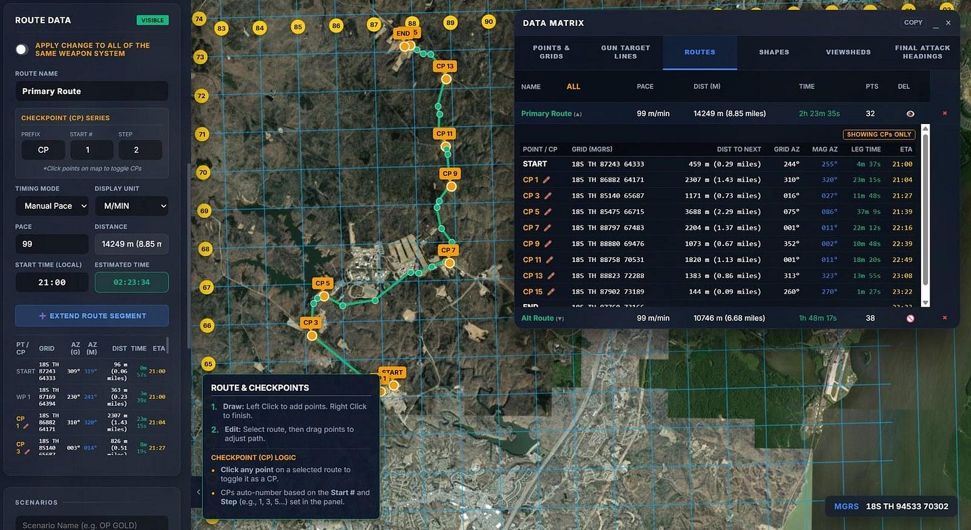Click the Route Data table scrollbar
The image size is (971, 530).
click(x=167, y=345)
